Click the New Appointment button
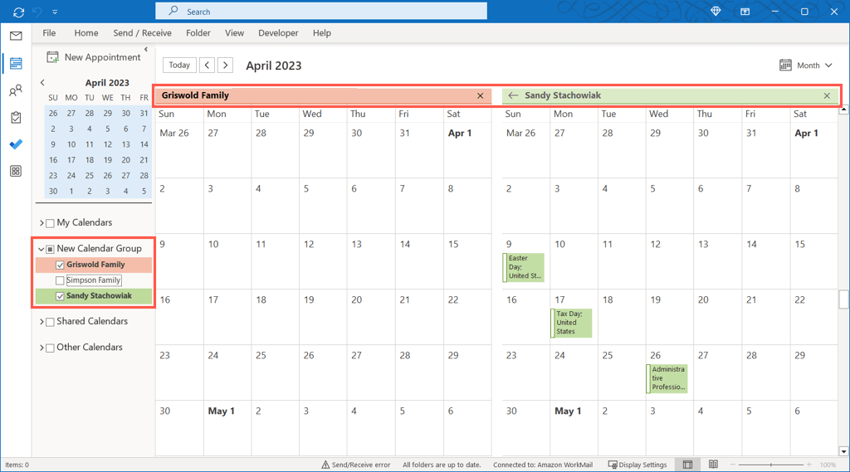The height and width of the screenshot is (472, 850). click(93, 57)
